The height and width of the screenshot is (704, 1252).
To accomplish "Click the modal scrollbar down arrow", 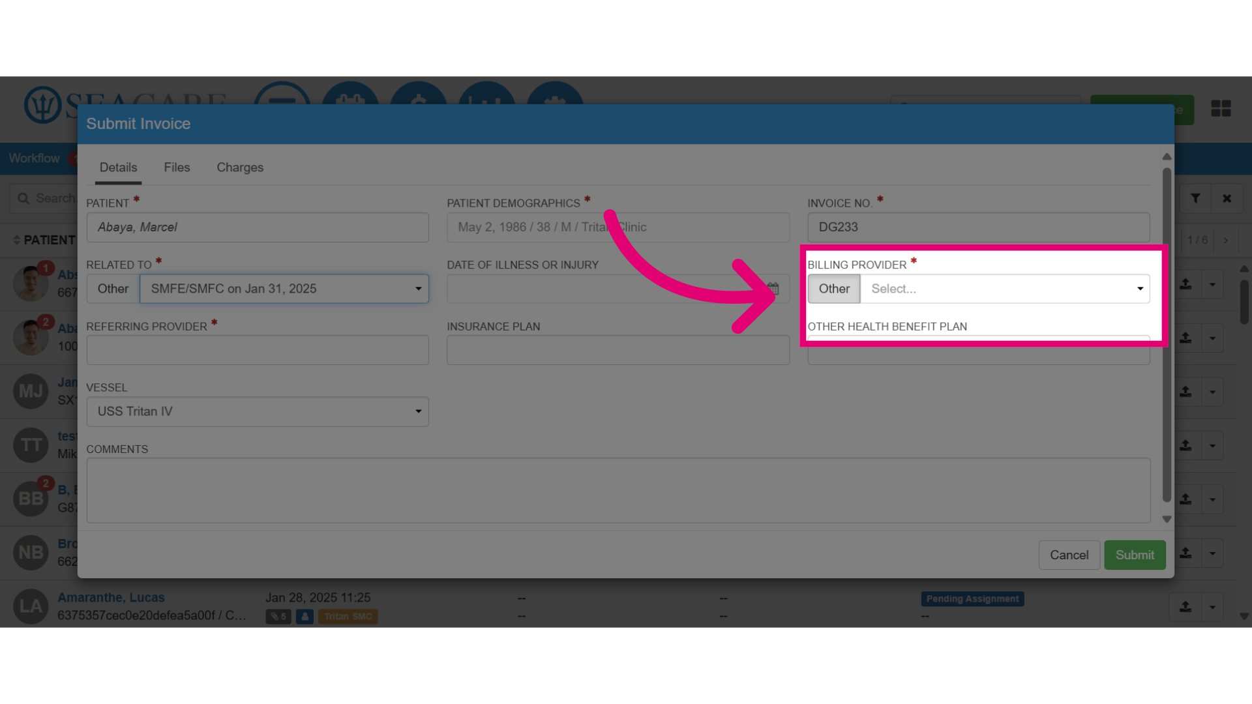I will coord(1167,520).
